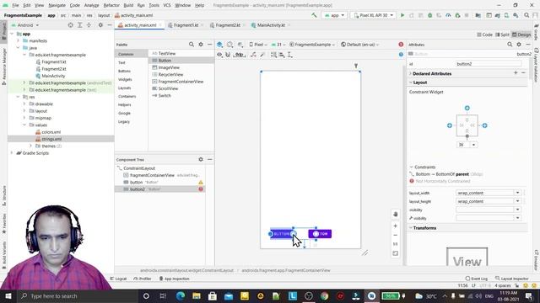Open Event Log
The image size is (540, 303).
pos(476,279)
